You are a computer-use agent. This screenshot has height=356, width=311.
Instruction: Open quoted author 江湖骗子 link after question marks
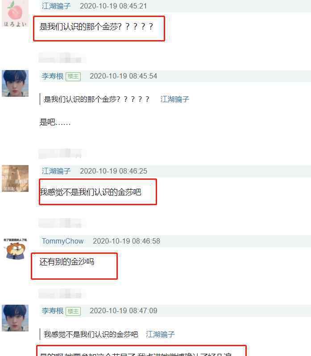point(174,99)
